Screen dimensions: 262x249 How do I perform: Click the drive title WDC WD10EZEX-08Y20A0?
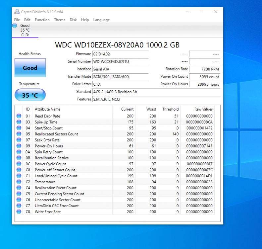coord(117,45)
